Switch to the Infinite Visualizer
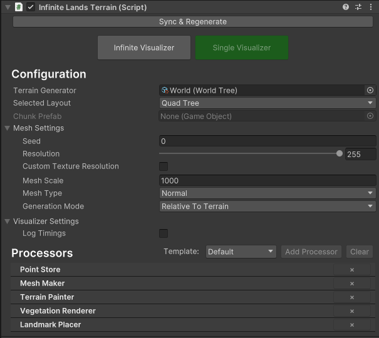Viewport: 379px width, 338px height. (144, 48)
